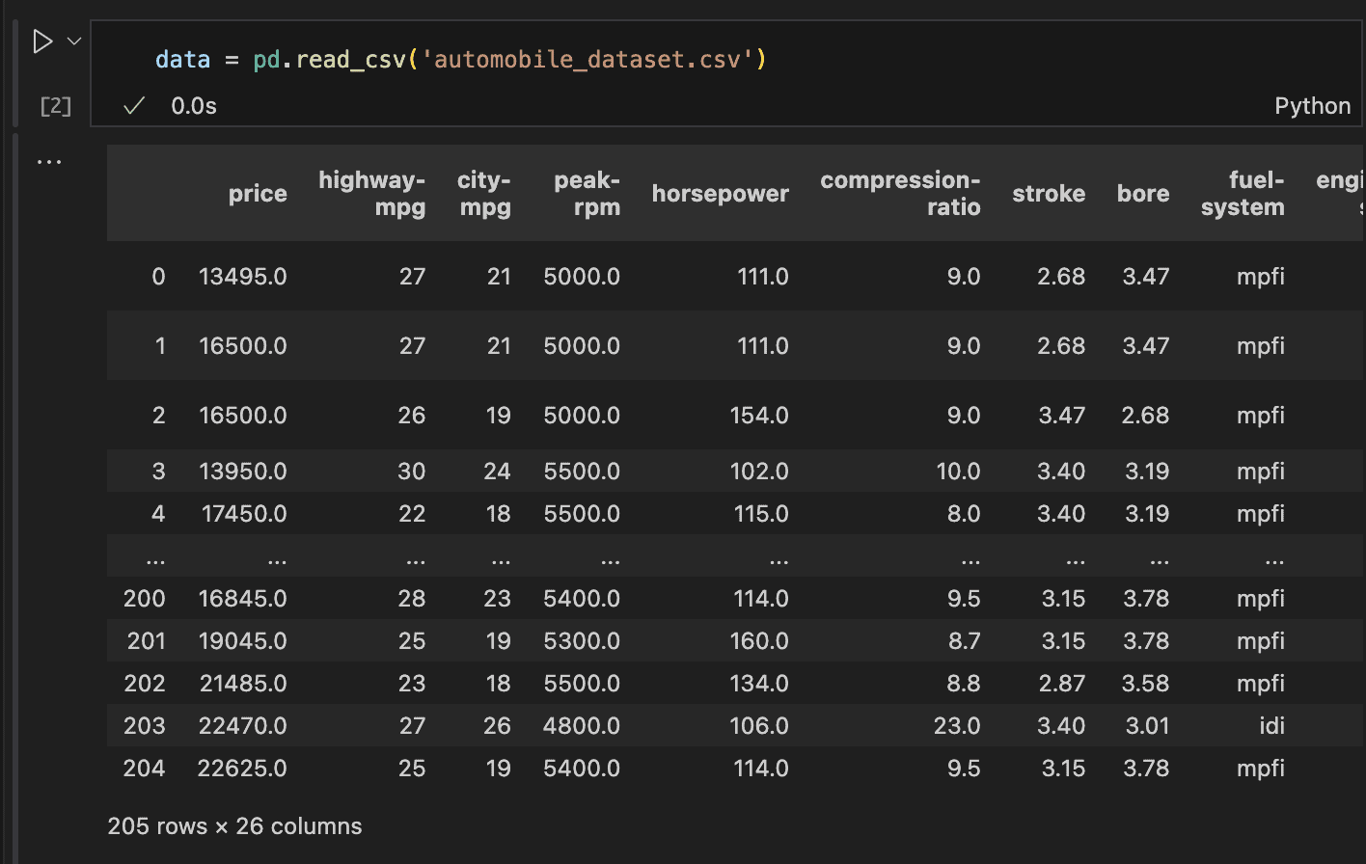This screenshot has width=1366, height=864.
Task: Click the green success checkmark indicator
Action: coord(133,106)
